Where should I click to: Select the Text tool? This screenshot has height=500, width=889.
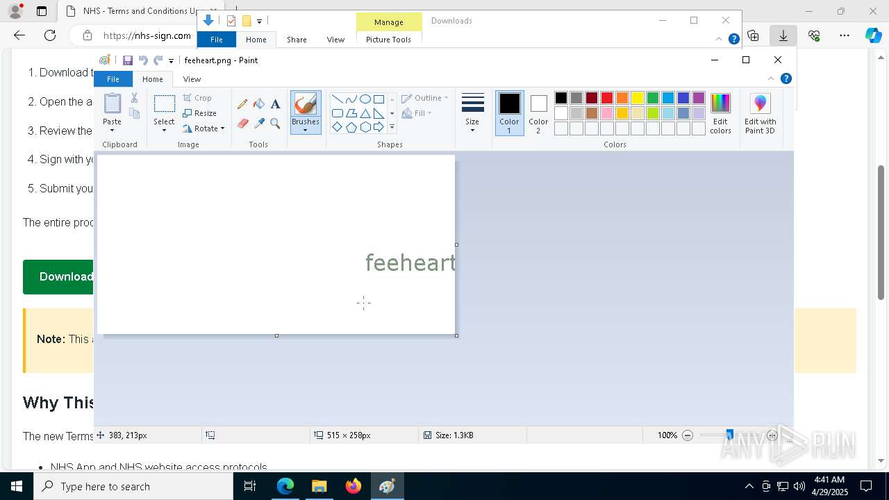click(275, 104)
